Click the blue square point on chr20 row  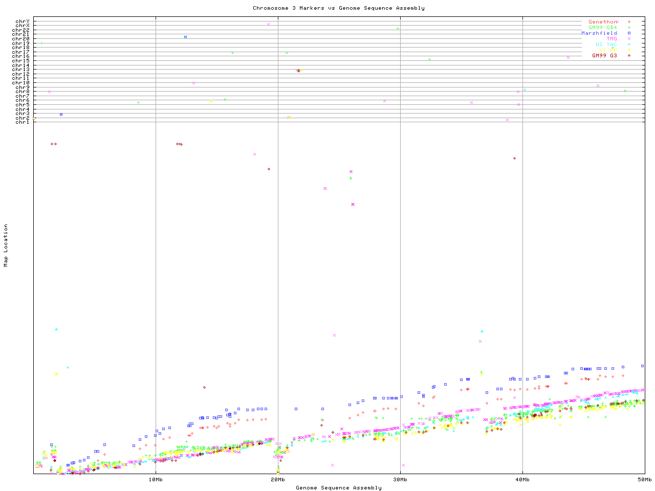pos(185,37)
